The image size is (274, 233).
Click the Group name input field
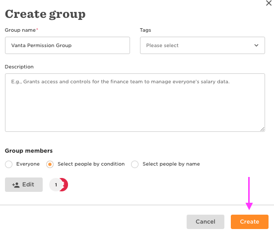click(x=68, y=46)
